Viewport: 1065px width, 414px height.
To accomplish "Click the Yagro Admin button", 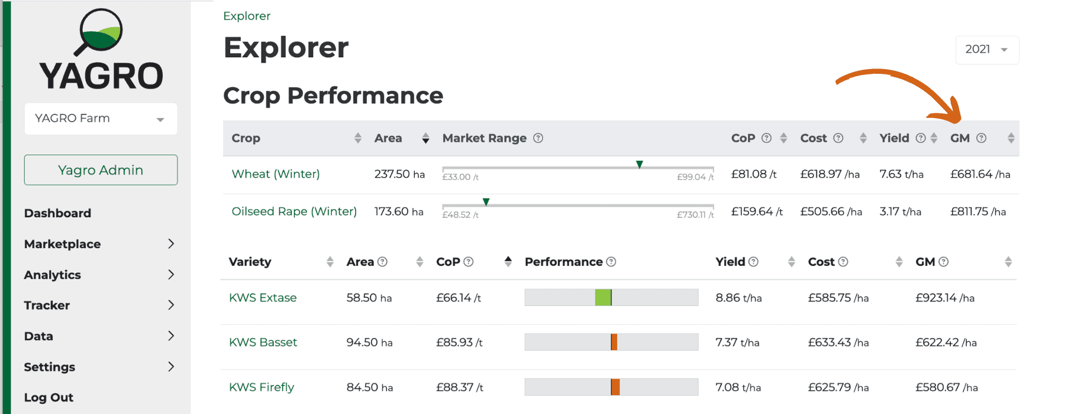I will 101,170.
